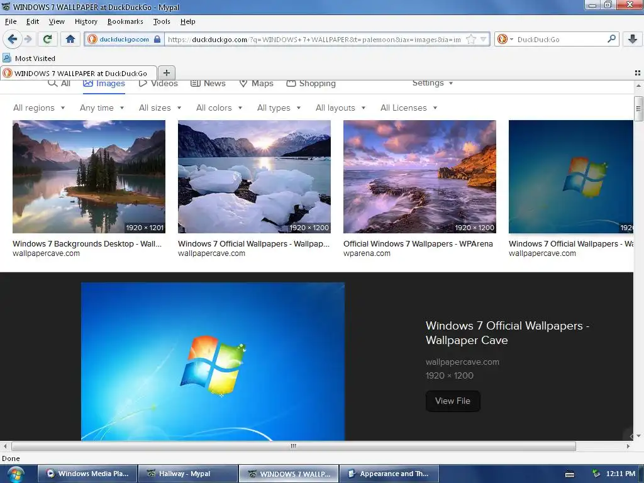Go to the Home page icon
The image size is (644, 483).
(70, 39)
